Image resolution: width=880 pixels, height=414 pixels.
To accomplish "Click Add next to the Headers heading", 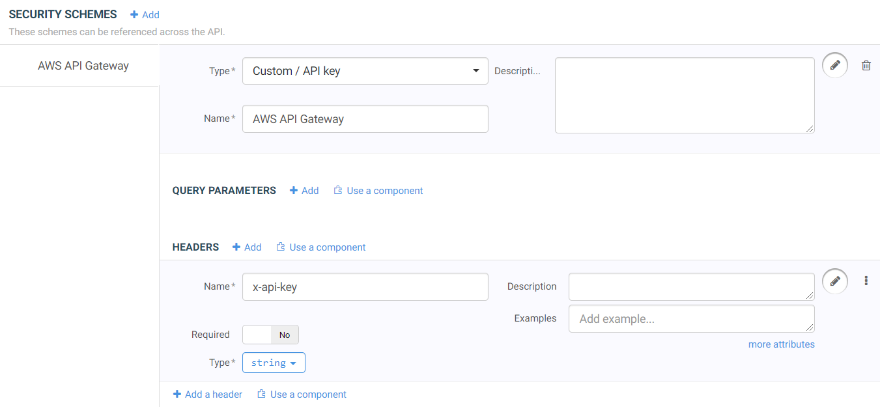I will point(247,247).
